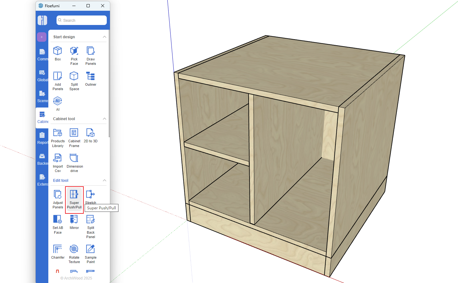Image resolution: width=458 pixels, height=283 pixels.
Task: Switch to the Scene sidebar tab
Action: pyautogui.click(x=42, y=97)
